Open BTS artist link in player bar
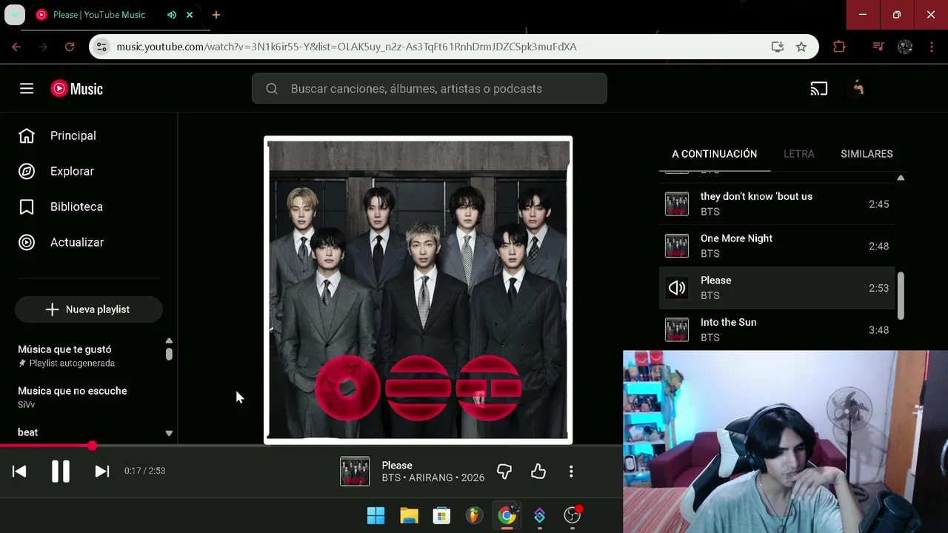This screenshot has height=533, width=948. [392, 478]
